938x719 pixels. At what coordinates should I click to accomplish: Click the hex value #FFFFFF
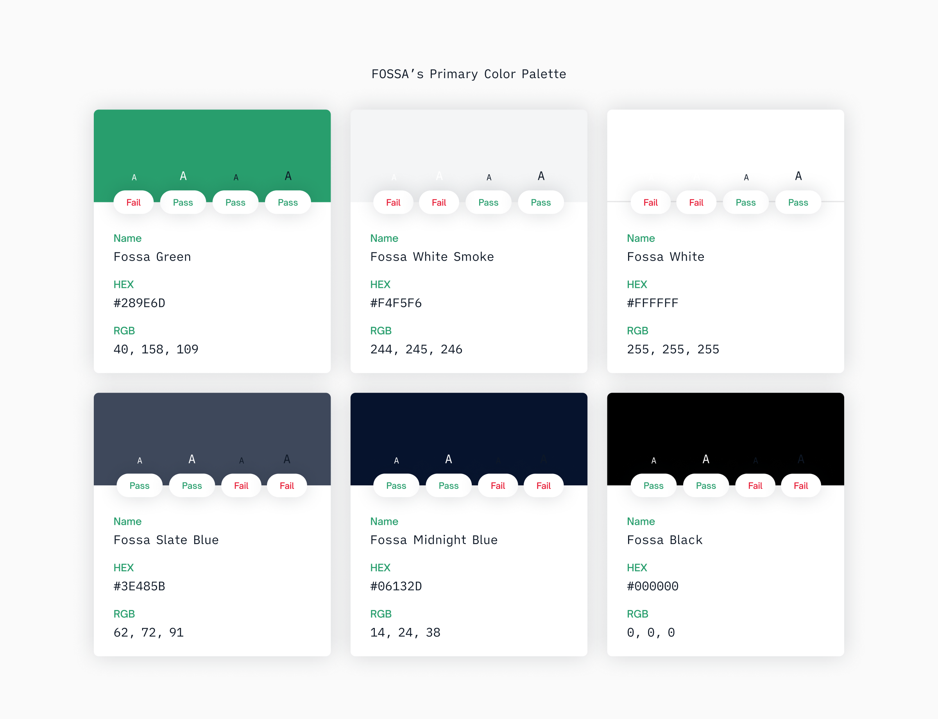pos(653,303)
